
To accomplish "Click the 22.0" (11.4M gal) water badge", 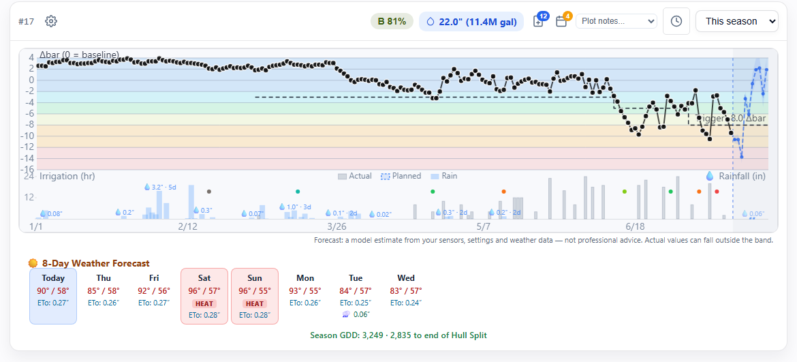I will coord(471,21).
